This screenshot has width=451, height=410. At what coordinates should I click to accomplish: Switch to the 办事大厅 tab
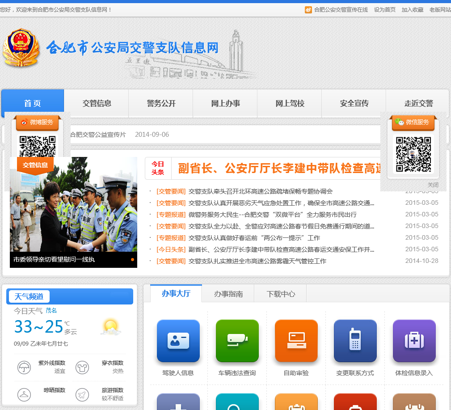point(176,293)
